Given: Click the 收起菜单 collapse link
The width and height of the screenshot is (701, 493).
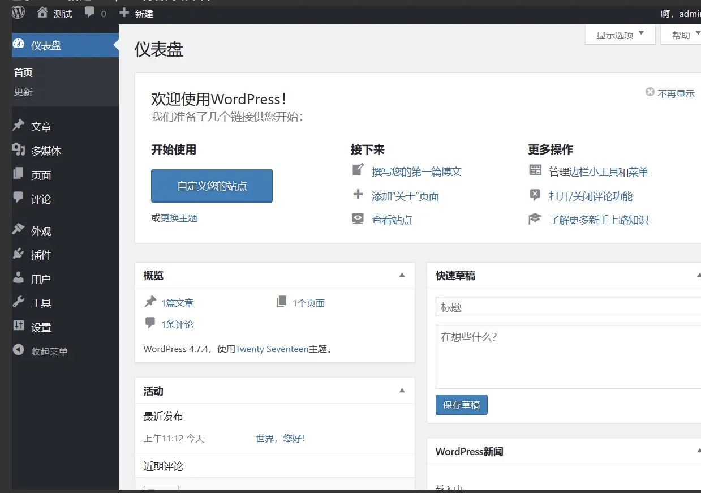Looking at the screenshot, I should pyautogui.click(x=49, y=351).
